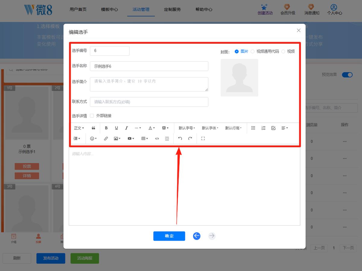Switch editor to fullscreen mode
Image resolution: width=362 pixels, height=271 pixels.
click(x=203, y=139)
